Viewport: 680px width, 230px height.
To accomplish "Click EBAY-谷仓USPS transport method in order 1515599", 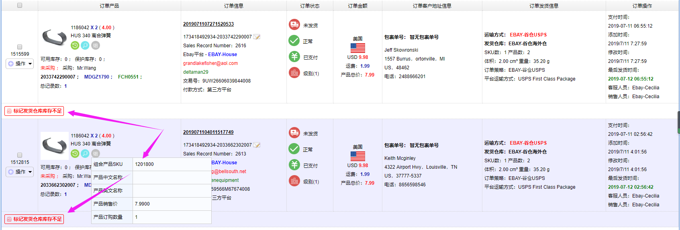I will pos(528,35).
